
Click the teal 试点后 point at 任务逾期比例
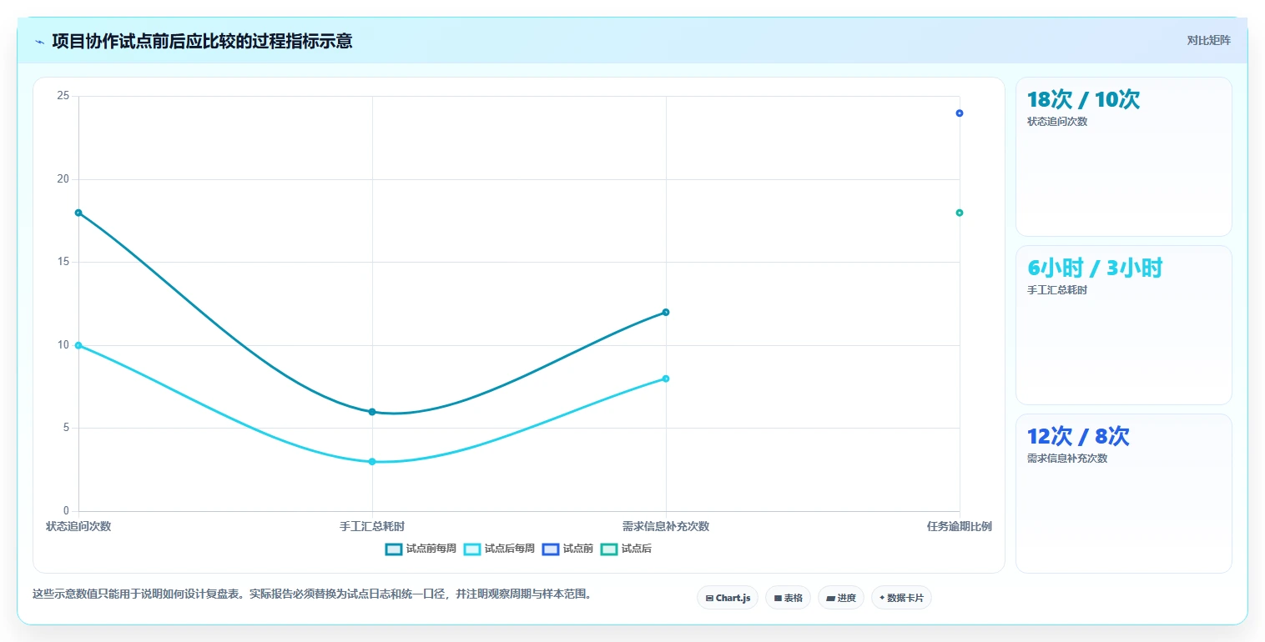[960, 213]
